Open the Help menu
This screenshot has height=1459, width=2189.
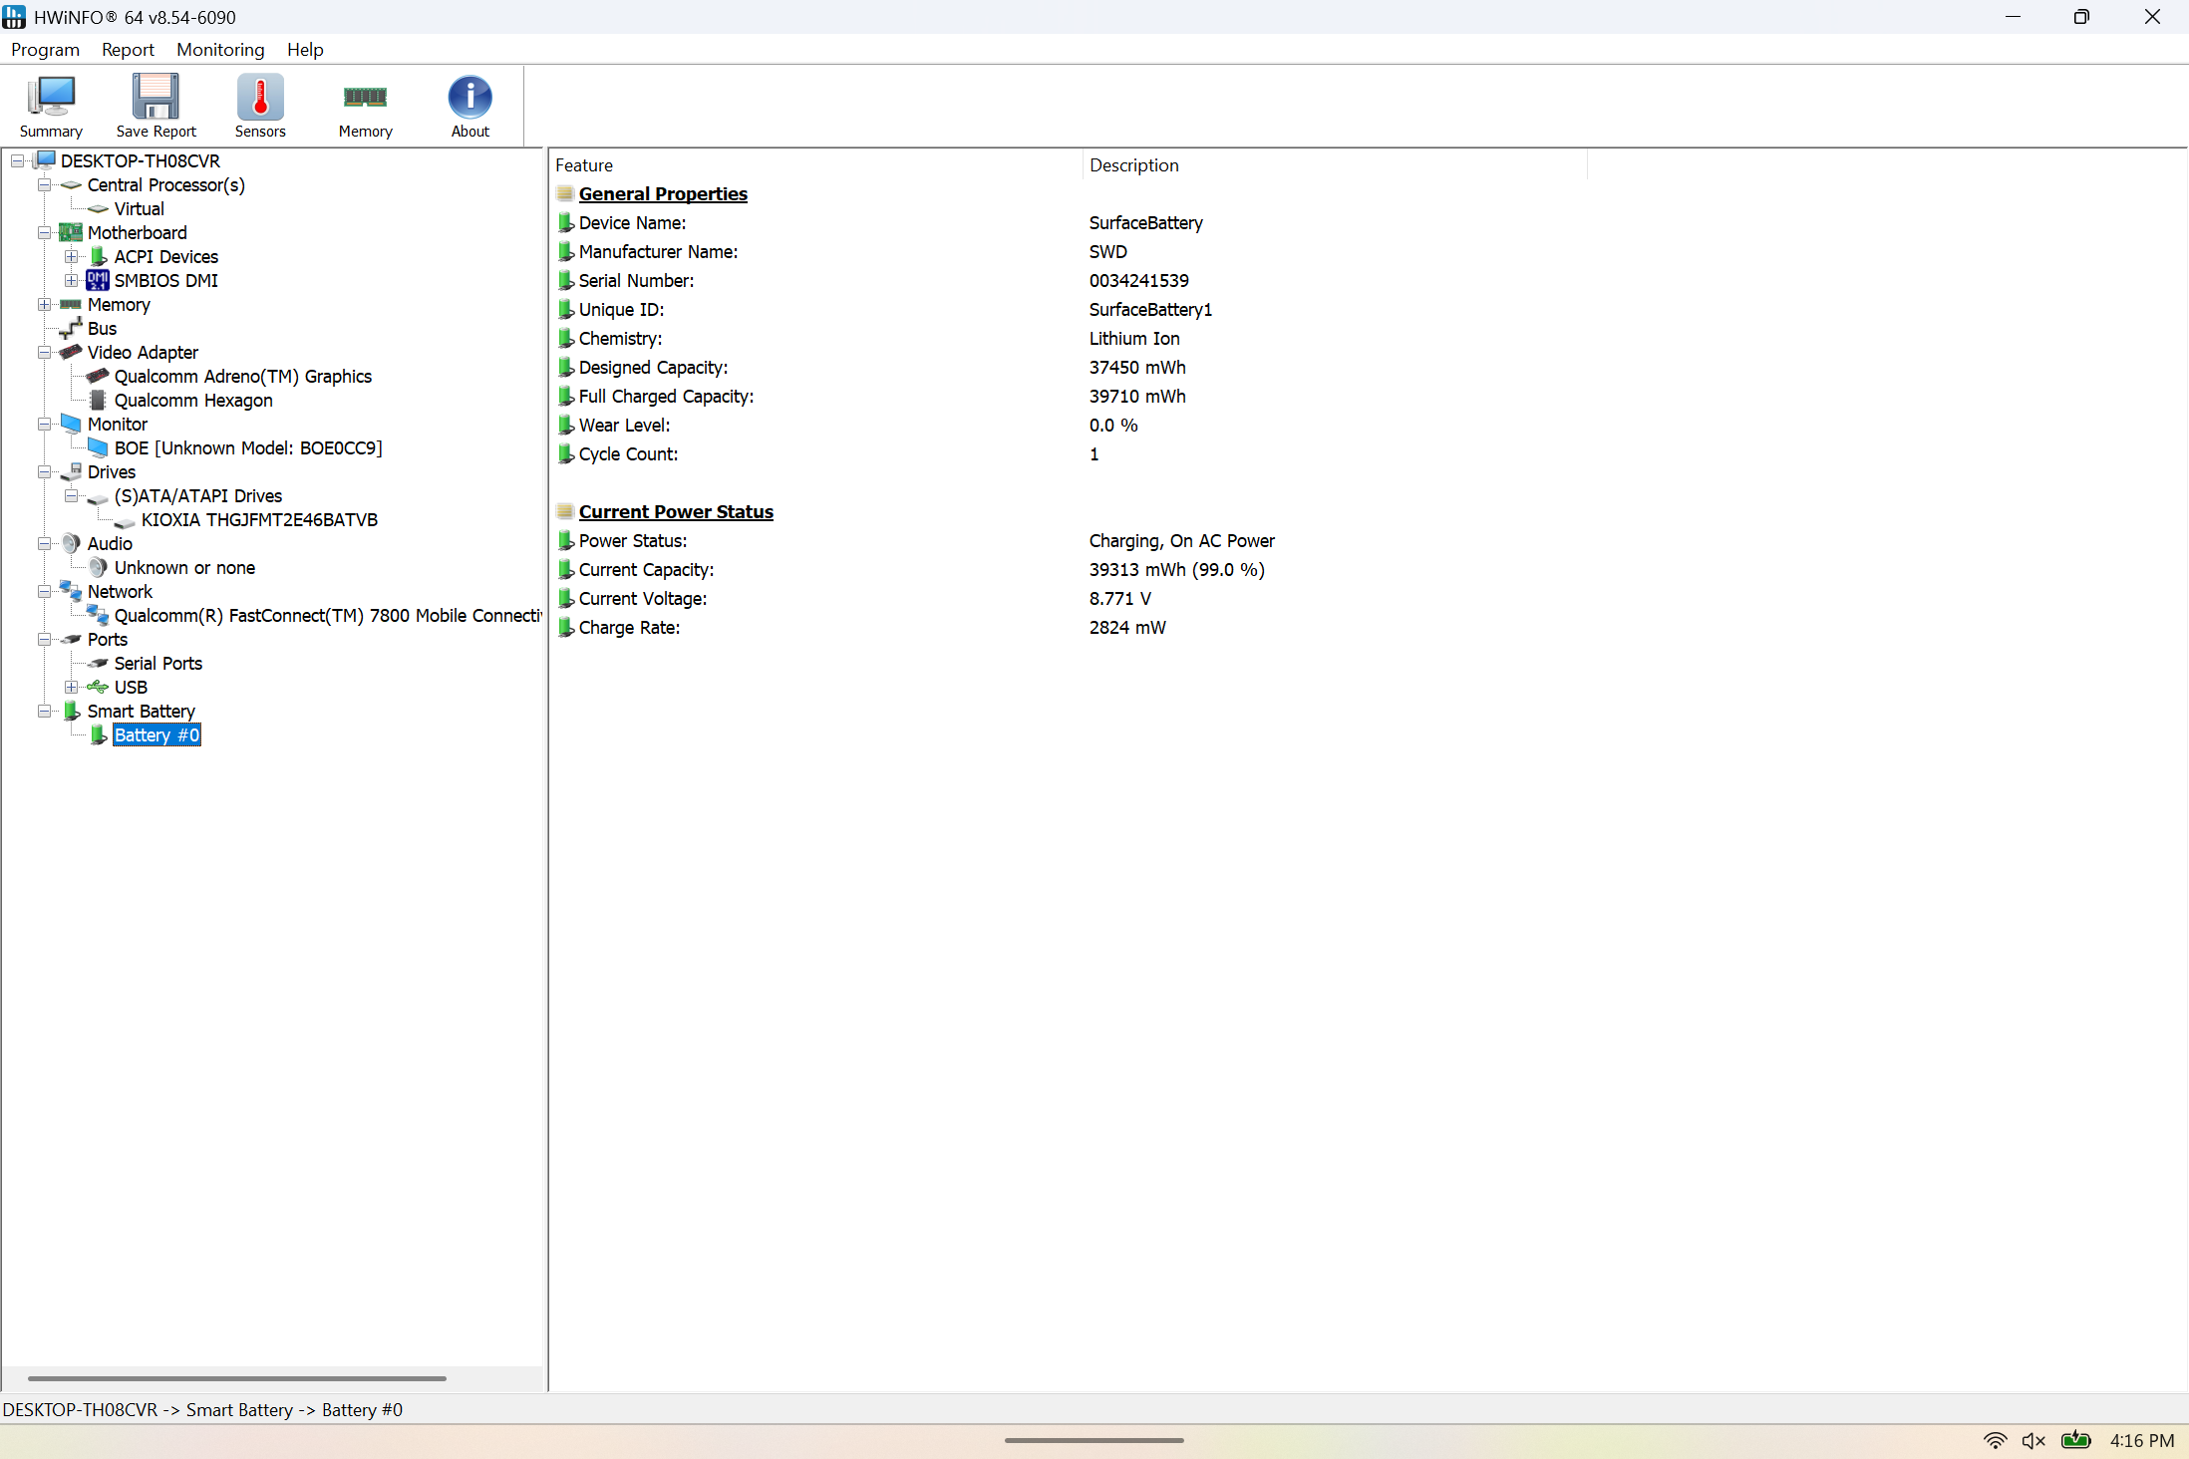(x=305, y=50)
